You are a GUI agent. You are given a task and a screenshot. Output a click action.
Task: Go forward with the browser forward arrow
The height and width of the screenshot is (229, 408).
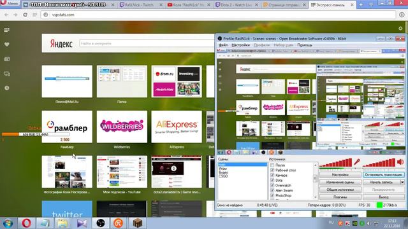pyautogui.click(x=15, y=15)
